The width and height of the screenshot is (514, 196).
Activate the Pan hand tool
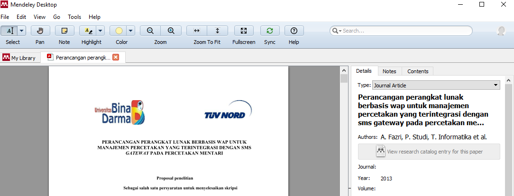[x=40, y=31]
